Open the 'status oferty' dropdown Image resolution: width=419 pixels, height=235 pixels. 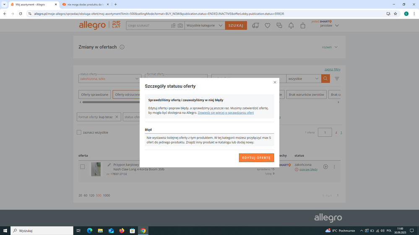[110, 79]
